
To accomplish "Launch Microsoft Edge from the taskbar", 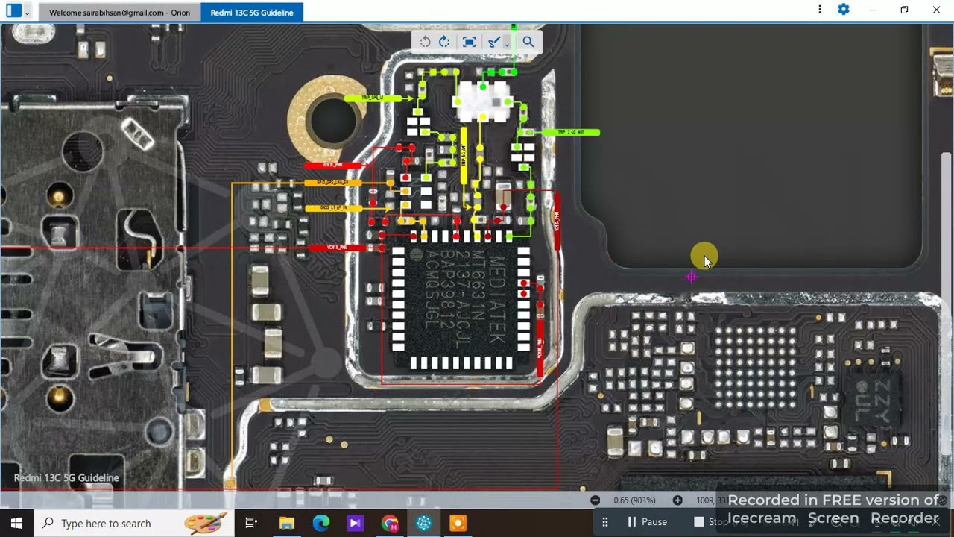I will click(321, 523).
